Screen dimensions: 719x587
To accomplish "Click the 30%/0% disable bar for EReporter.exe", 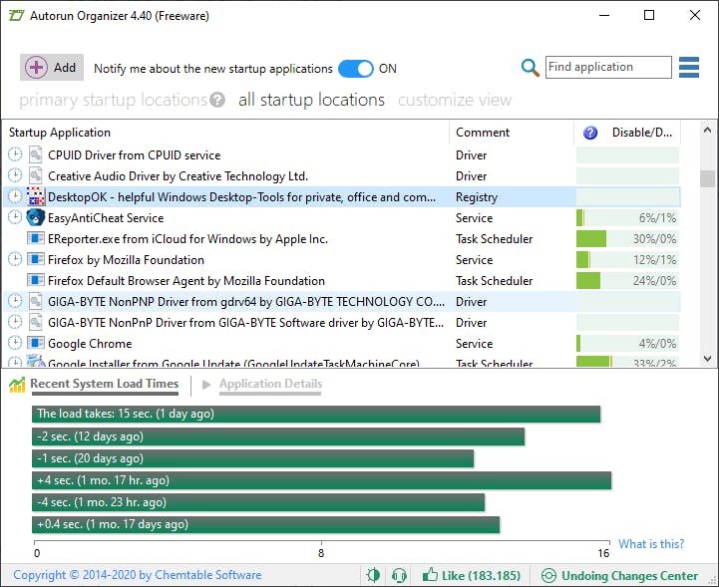I will point(627,239).
